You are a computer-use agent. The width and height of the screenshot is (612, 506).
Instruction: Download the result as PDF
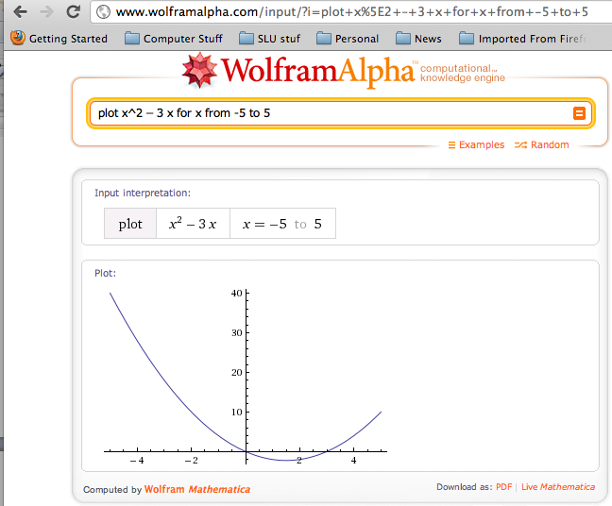click(503, 487)
